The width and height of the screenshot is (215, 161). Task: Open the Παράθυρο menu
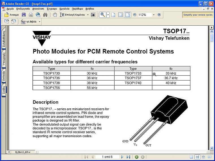78,9
